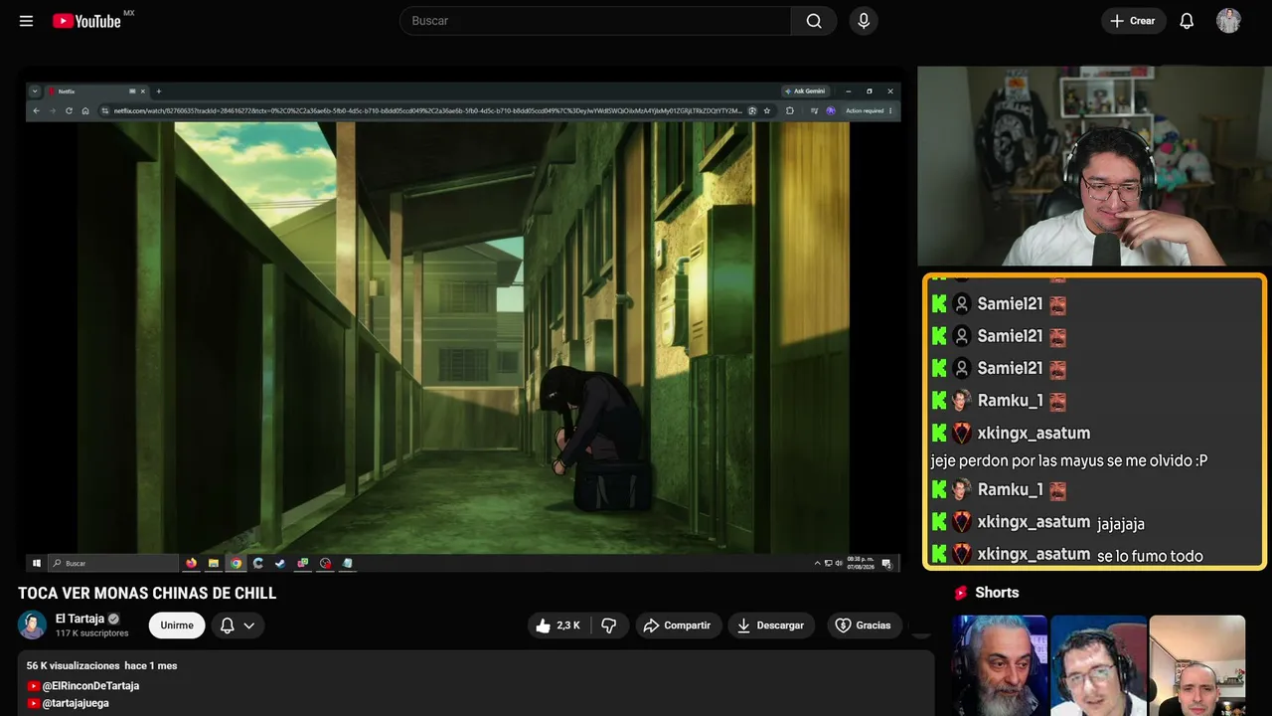Open the @ElRinconDeTartaja channel link
Screen dimensions: 1272x716
point(90,686)
